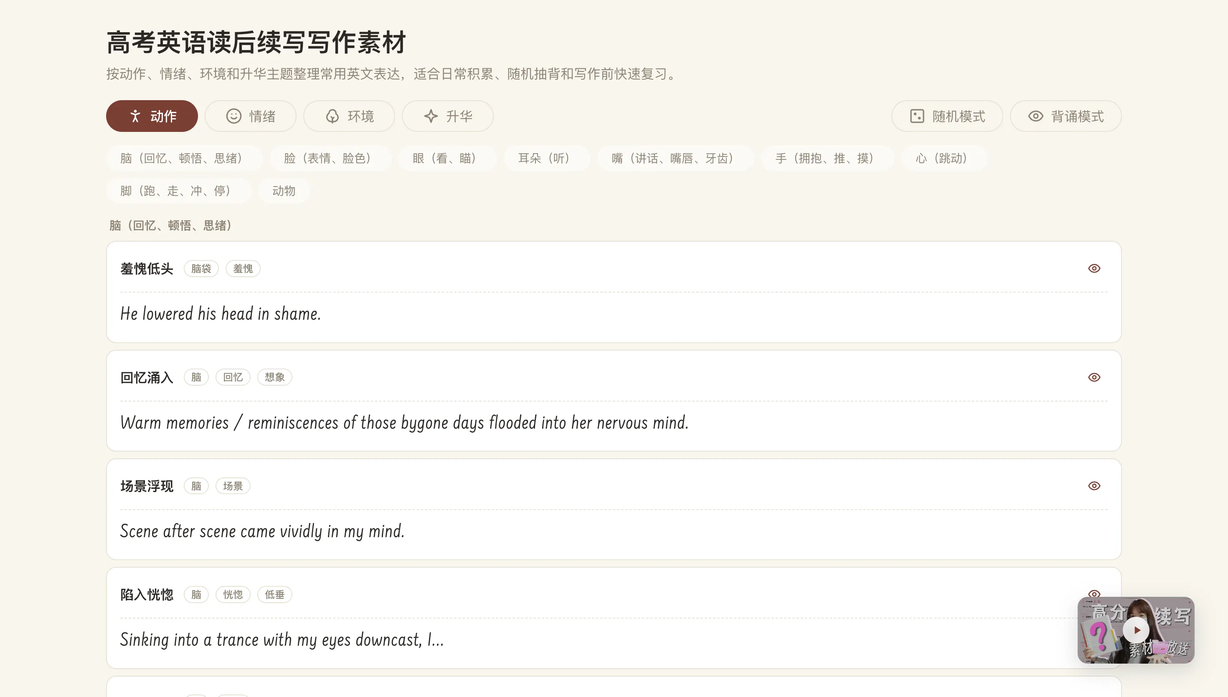This screenshot has width=1228, height=697.
Task: Choose the 心（跳动） subcategory chip
Action: [944, 158]
